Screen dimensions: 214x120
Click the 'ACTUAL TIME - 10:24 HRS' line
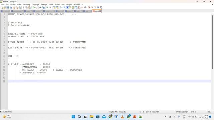point(26,36)
